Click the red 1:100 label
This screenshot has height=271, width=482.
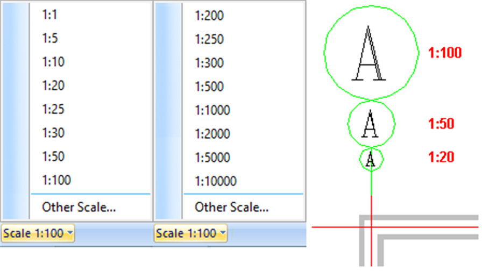pos(445,53)
